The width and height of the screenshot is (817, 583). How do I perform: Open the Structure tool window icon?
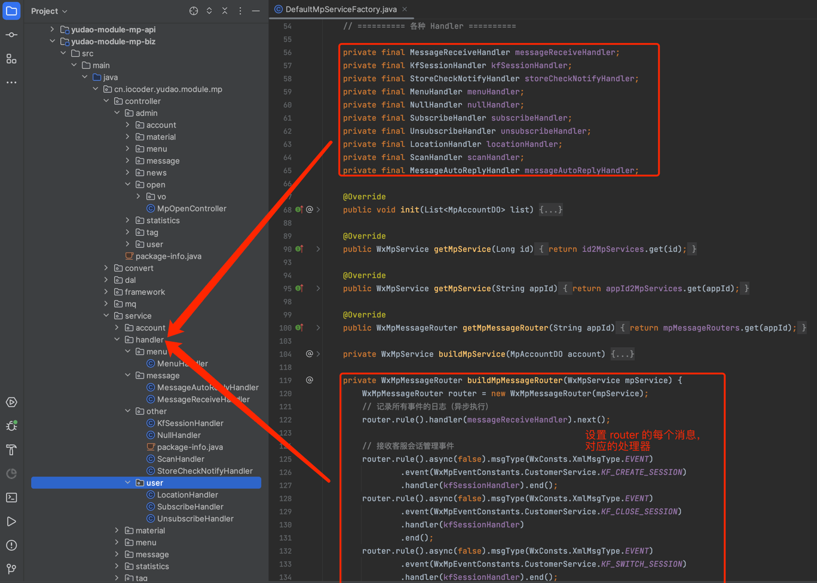pos(11,59)
